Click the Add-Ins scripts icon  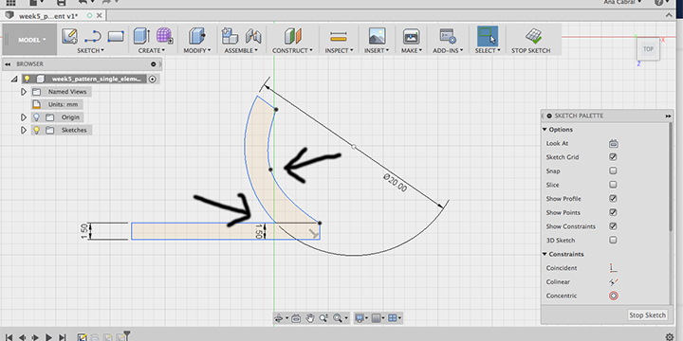[448, 36]
